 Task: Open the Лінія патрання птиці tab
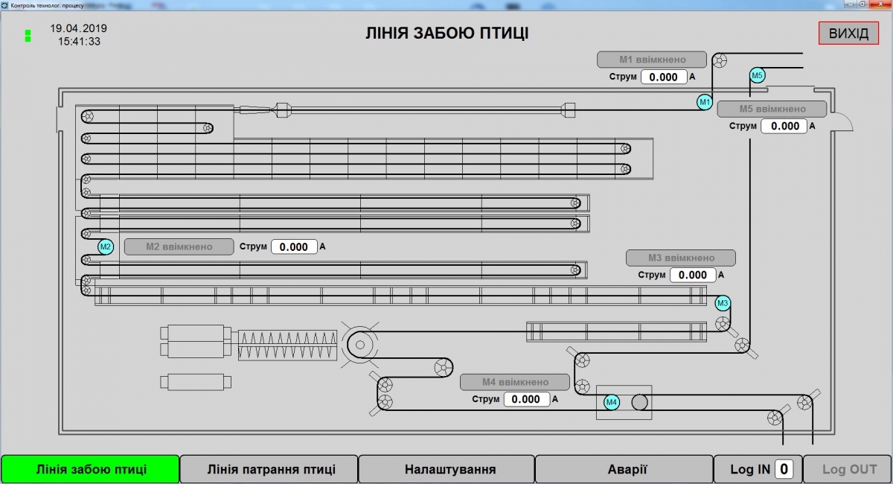click(271, 469)
